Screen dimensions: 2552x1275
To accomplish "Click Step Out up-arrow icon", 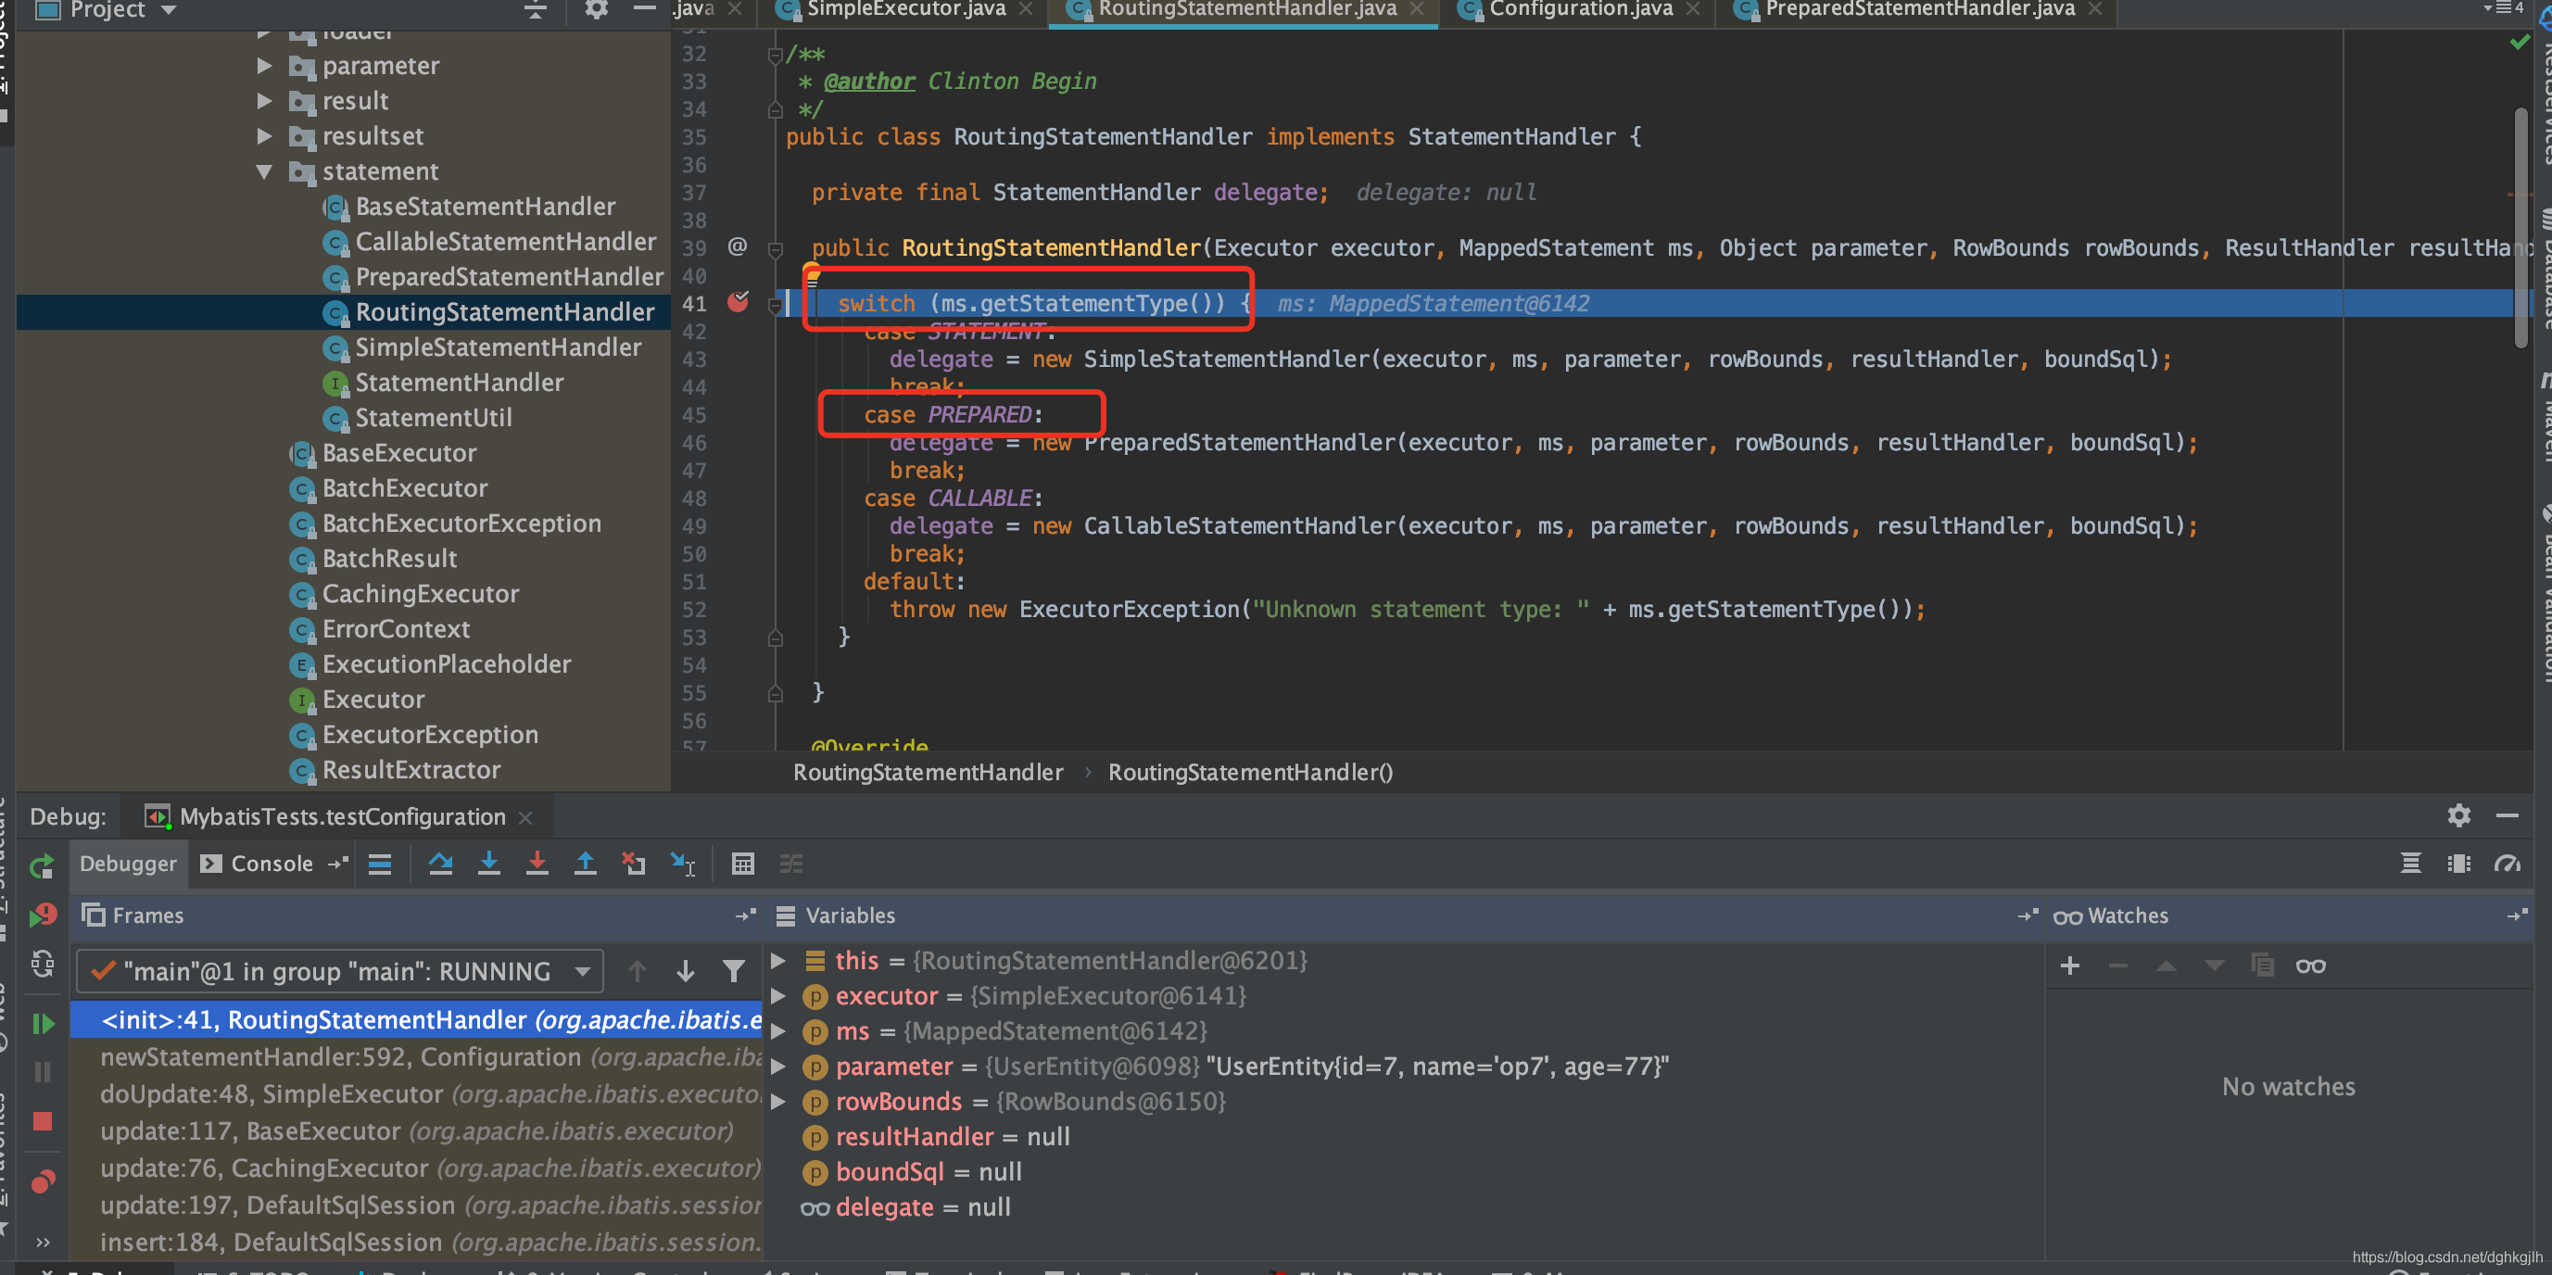I will click(586, 864).
